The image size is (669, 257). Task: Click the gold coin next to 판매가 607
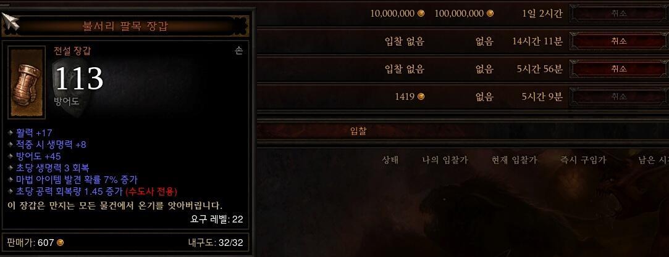point(60,243)
